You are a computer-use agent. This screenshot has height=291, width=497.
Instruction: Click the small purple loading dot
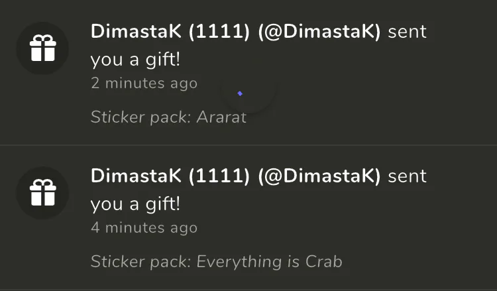240,93
